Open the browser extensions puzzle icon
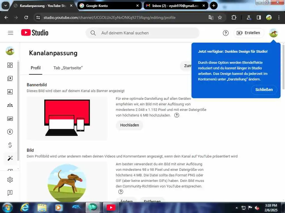The width and height of the screenshot is (285, 213). (234, 17)
